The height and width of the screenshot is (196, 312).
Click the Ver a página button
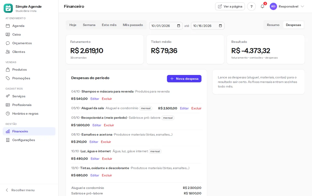coord(230,6)
